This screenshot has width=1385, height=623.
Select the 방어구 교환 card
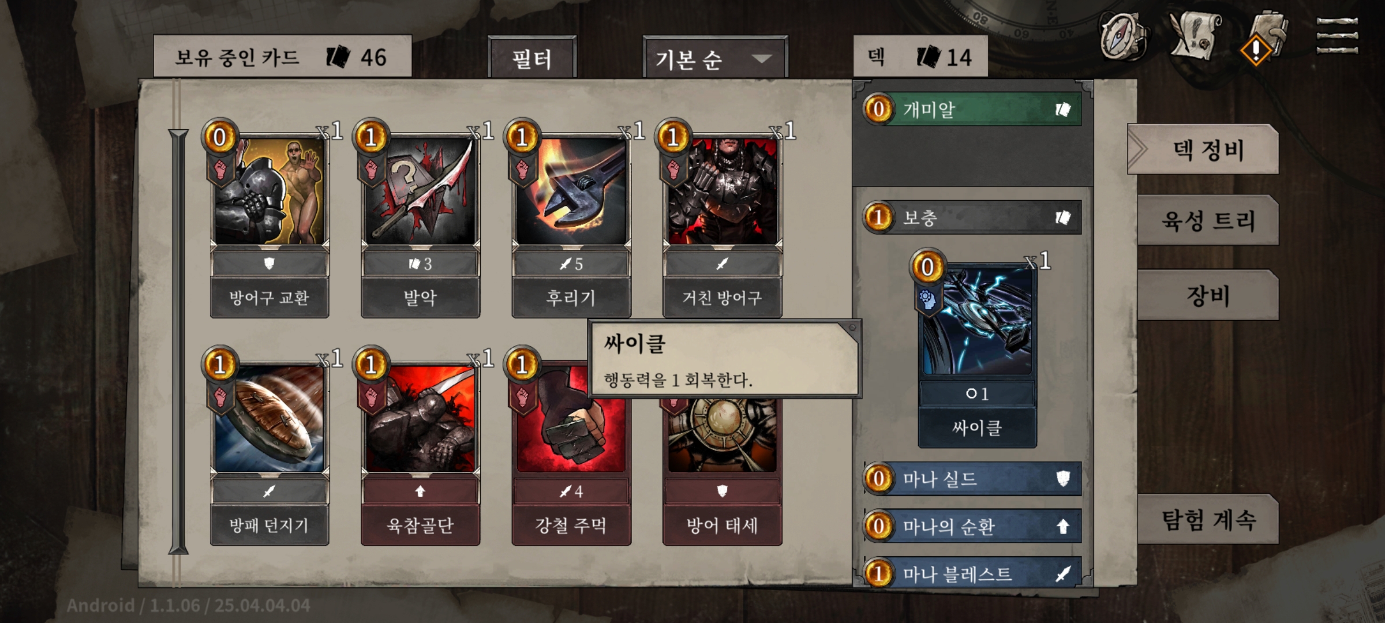click(269, 219)
